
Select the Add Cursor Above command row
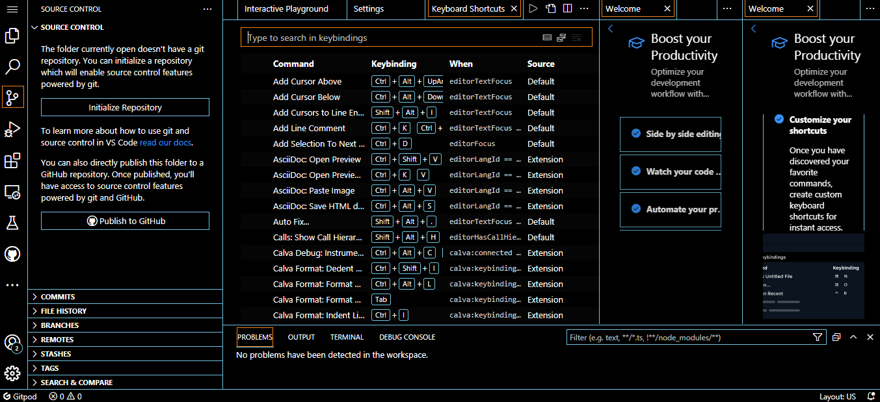click(x=419, y=81)
